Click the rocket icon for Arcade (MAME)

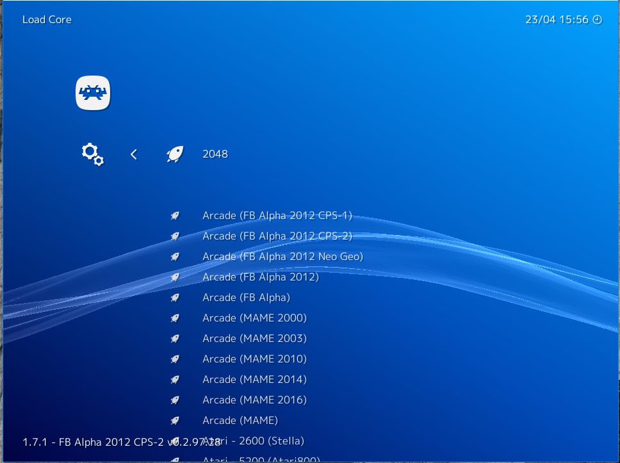click(x=175, y=421)
